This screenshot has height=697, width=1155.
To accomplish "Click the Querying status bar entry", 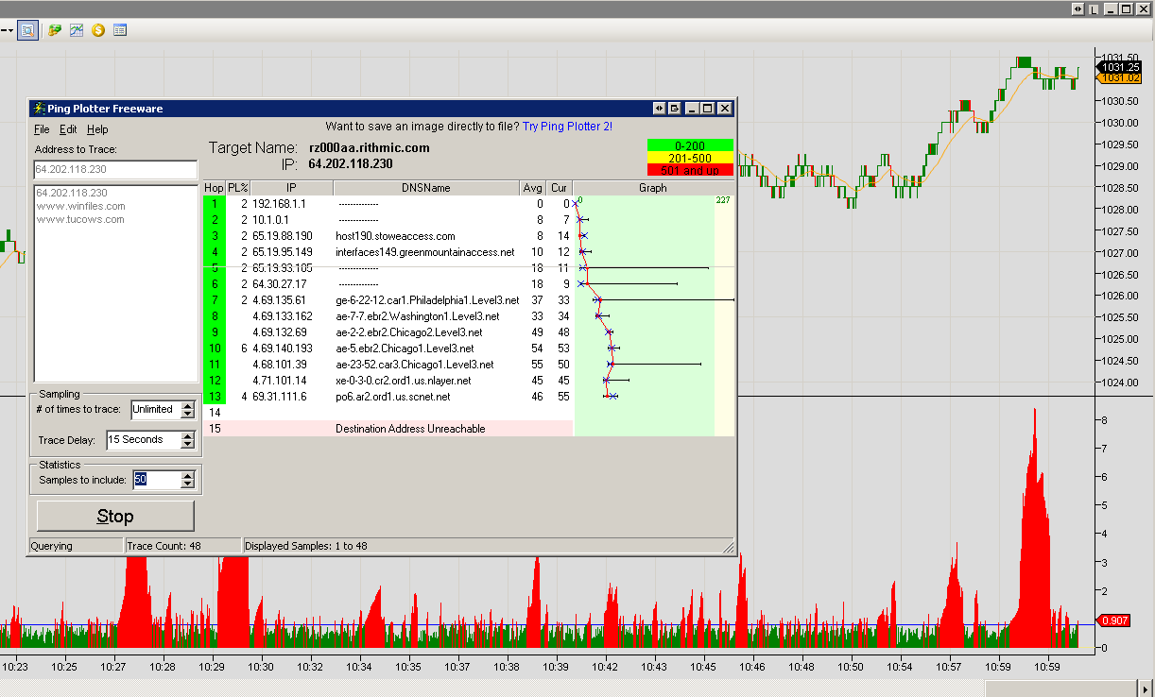I will click(76, 546).
